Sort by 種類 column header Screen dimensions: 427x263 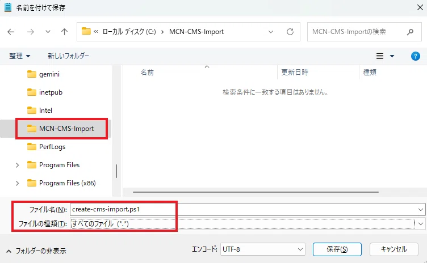[x=370, y=73]
